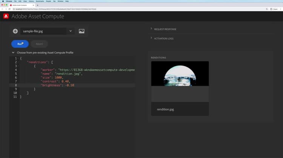Click the "brightness" value -0.10 in the editor
The height and width of the screenshot is (158, 283).
[x=70, y=85]
